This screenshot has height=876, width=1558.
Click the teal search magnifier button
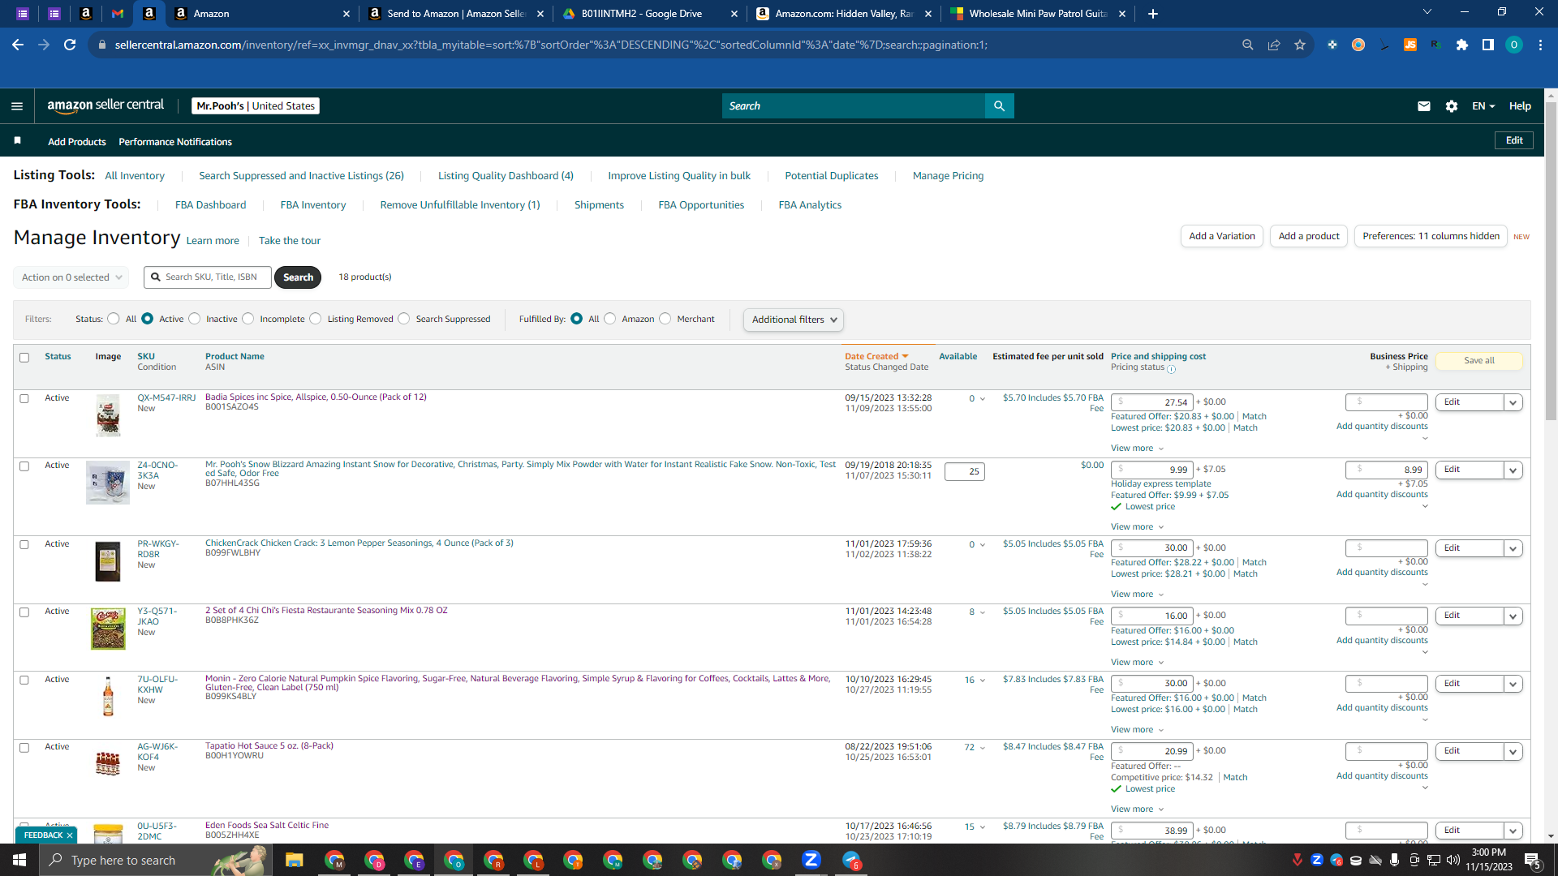click(x=999, y=105)
